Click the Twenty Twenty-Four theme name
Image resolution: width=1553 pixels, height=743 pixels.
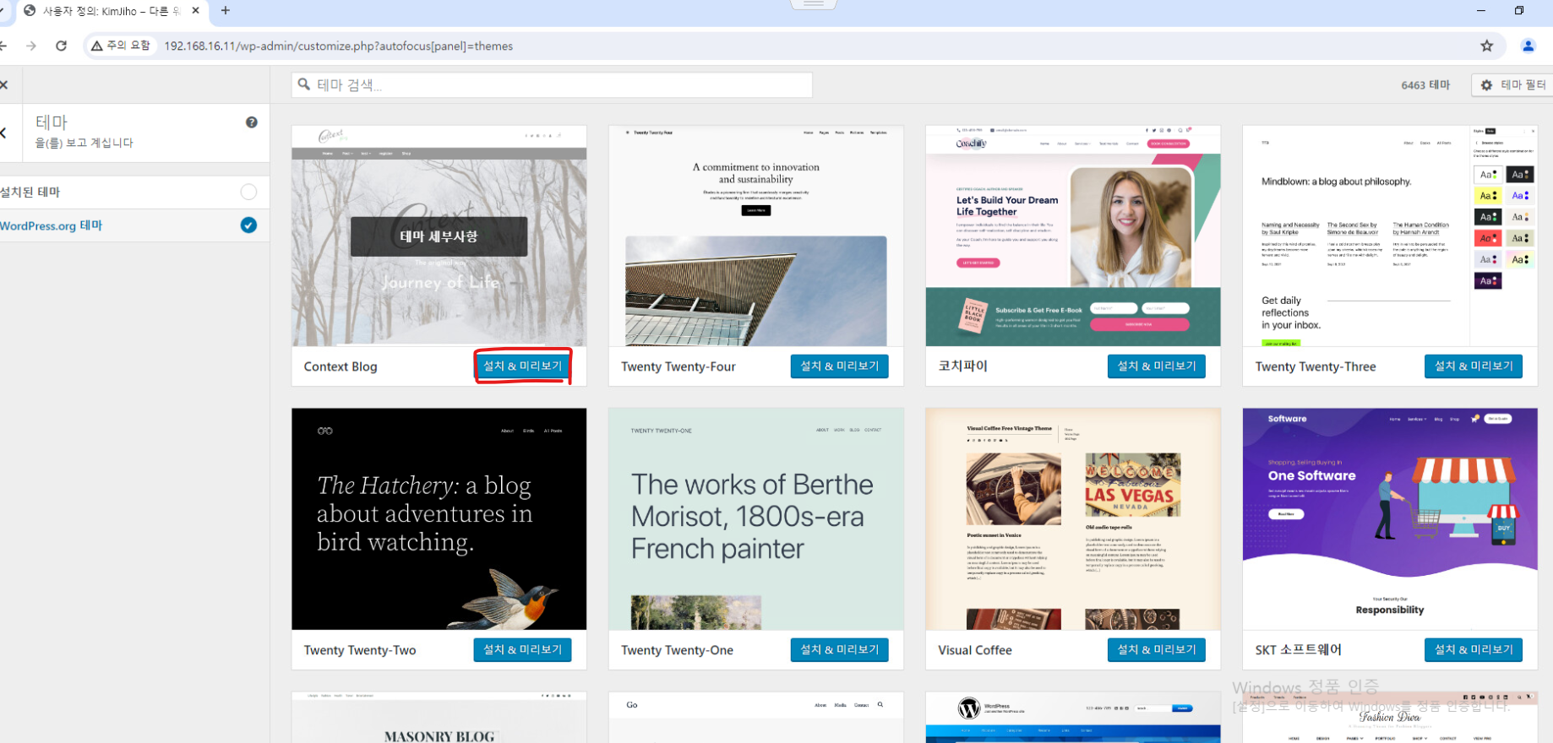tap(678, 366)
